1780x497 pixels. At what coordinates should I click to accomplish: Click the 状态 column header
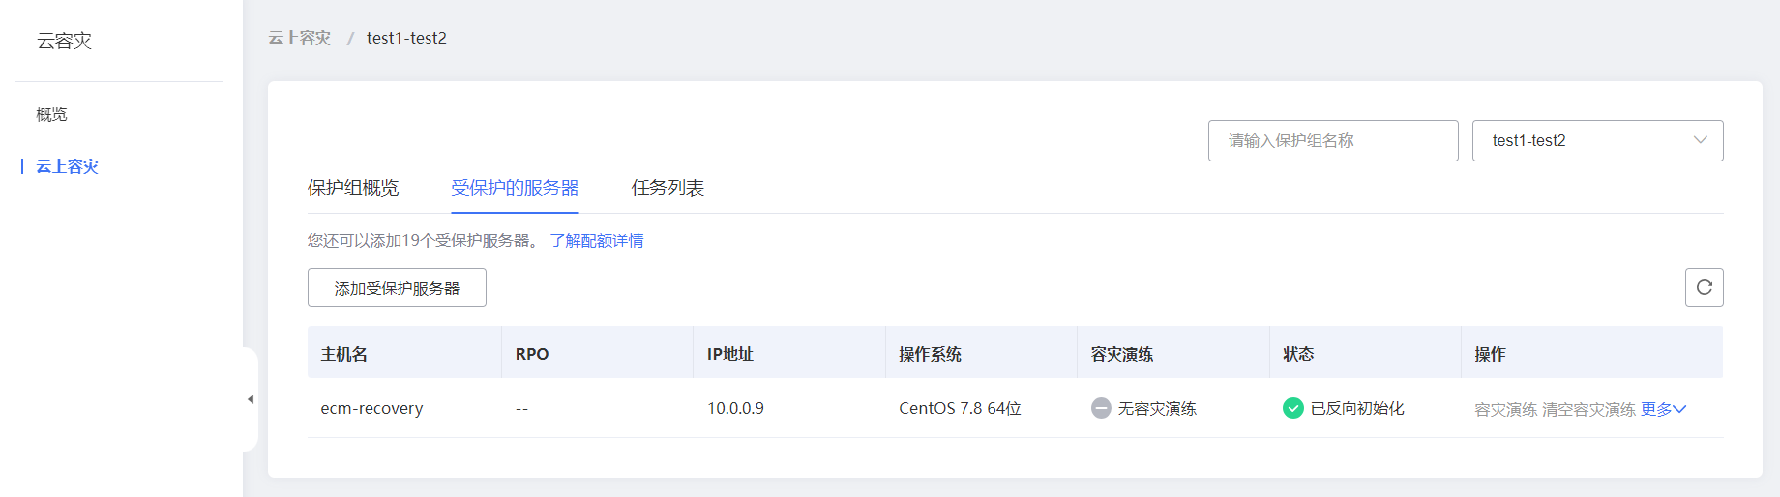1298,354
